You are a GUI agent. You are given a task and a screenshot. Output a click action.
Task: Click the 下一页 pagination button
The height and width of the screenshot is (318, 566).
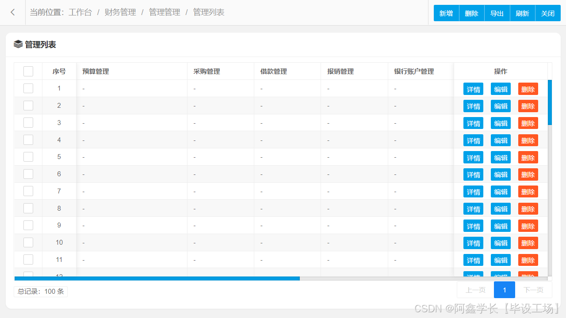533,290
